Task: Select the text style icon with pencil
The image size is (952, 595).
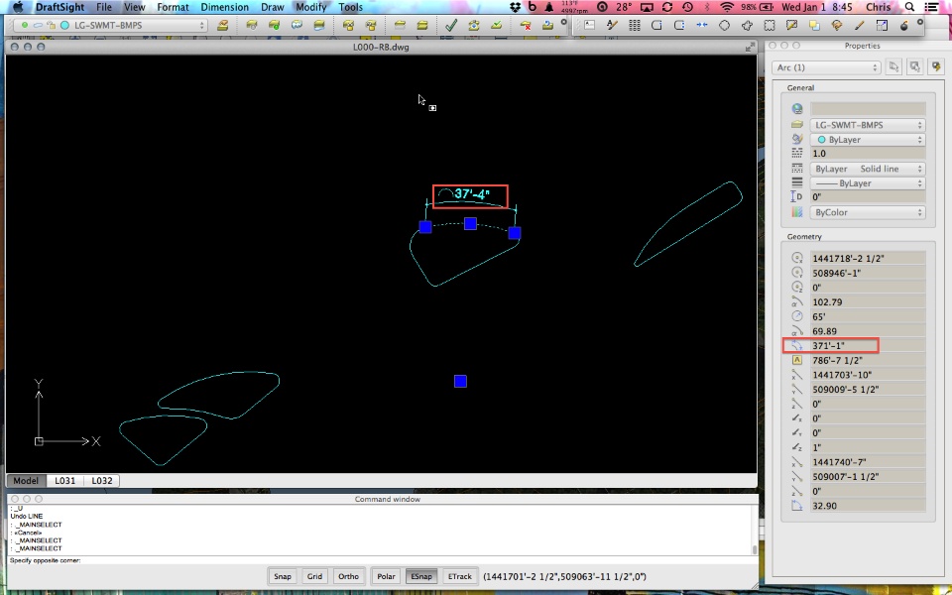Action: (612, 26)
